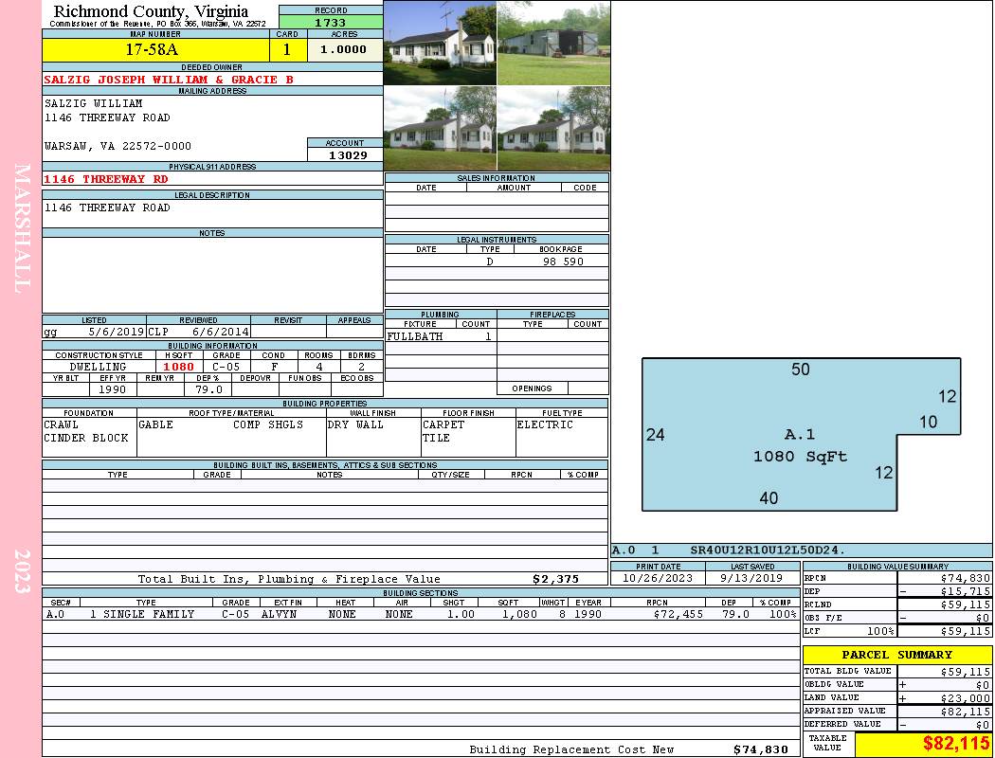Click the account number 13029
The height and width of the screenshot is (758, 995).
tap(348, 155)
